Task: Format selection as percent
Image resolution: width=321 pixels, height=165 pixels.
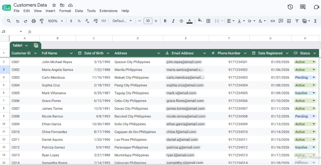Action: [x=79, y=21]
